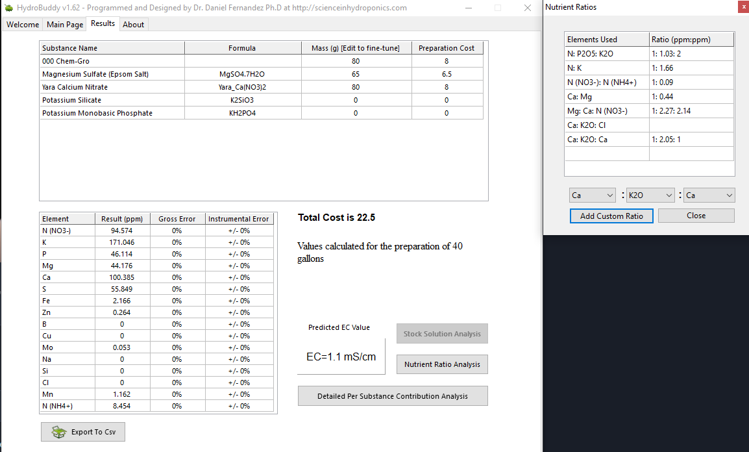Select the Results tab

click(x=103, y=23)
